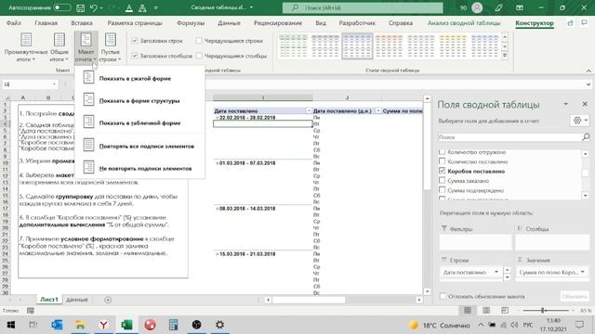Switch to the данные sheet
The height and width of the screenshot is (334, 595).
click(x=77, y=300)
